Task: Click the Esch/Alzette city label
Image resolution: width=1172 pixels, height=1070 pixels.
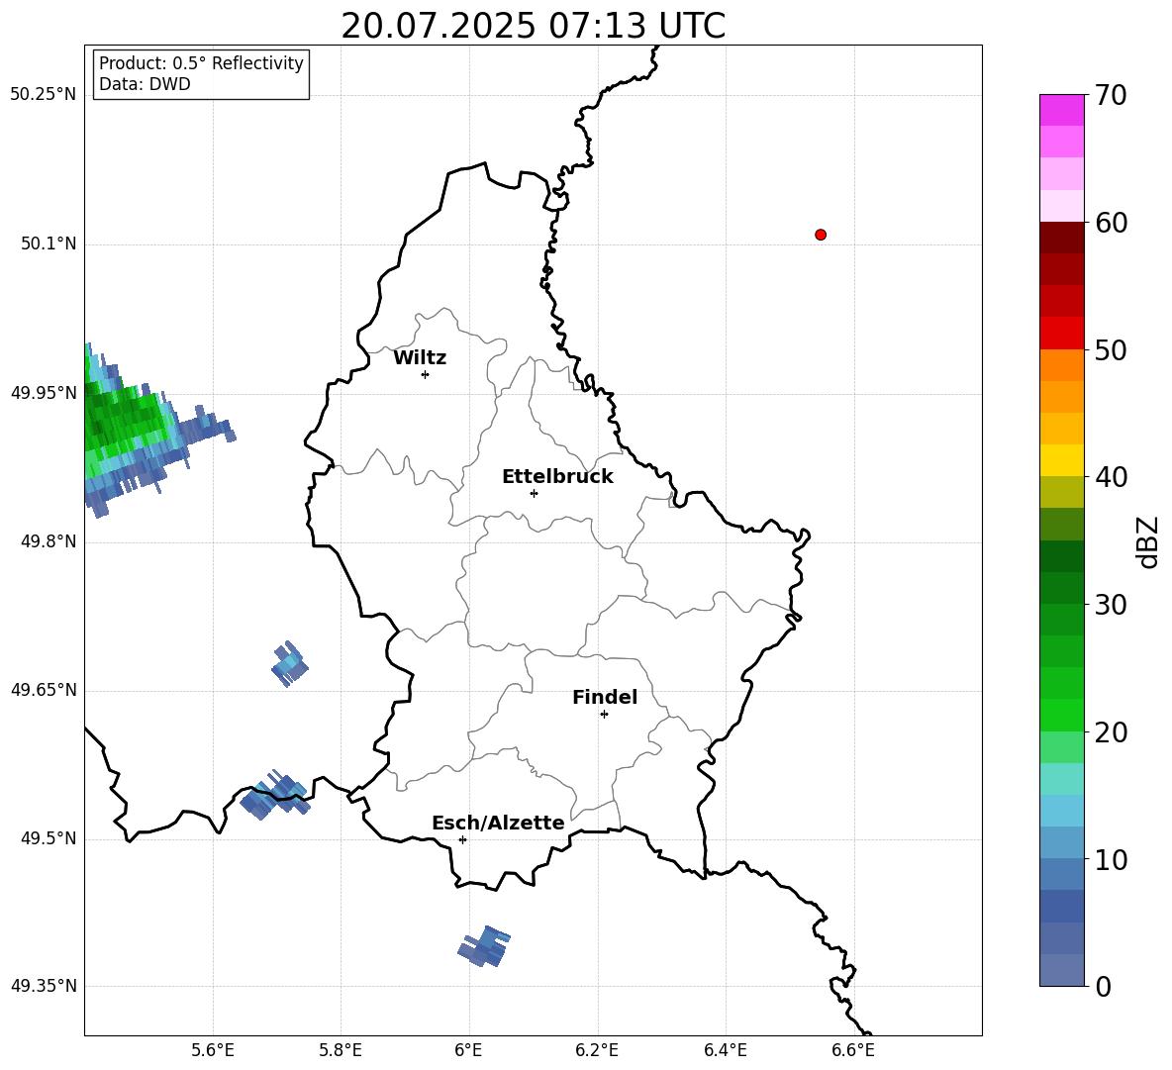Action: [498, 824]
